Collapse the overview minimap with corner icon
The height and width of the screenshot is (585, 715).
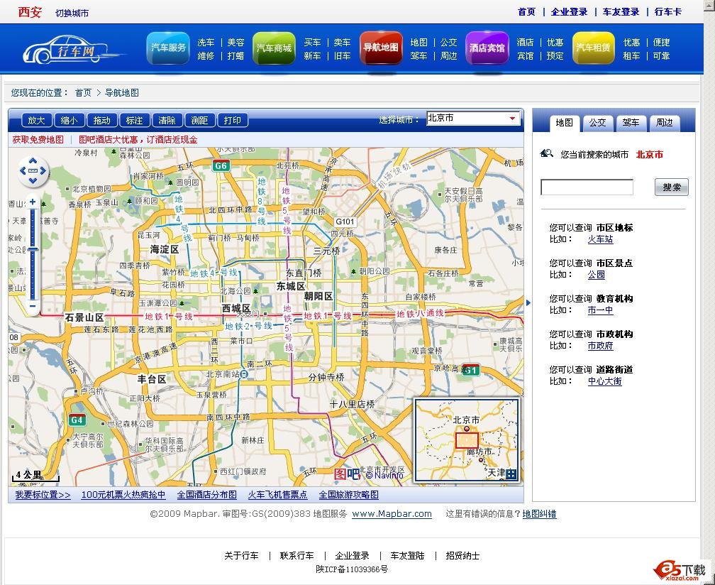(511, 474)
